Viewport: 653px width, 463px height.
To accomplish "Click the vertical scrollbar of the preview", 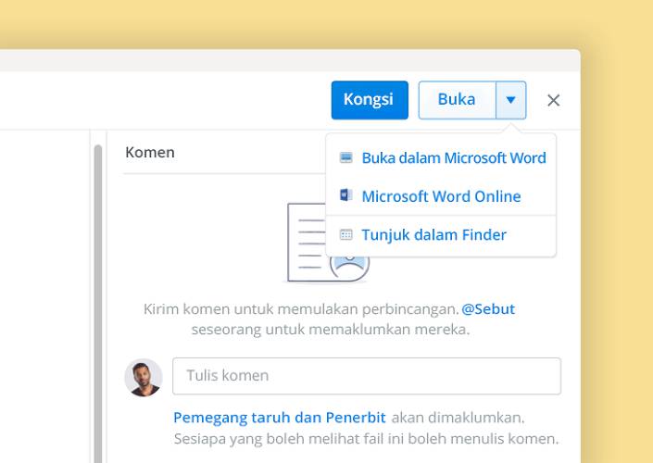I will coord(98,303).
